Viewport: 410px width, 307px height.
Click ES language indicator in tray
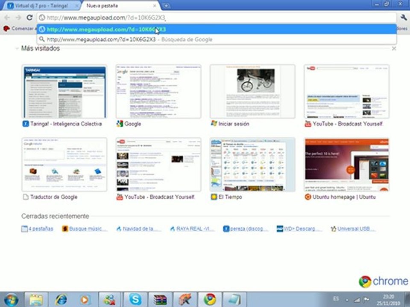tap(336, 298)
